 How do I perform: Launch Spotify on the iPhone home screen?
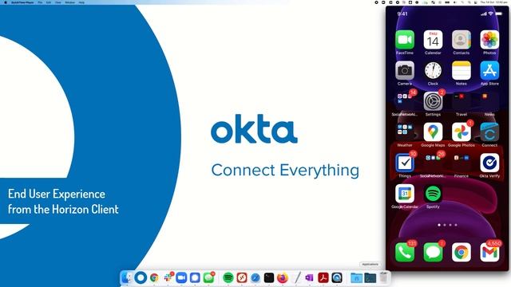click(433, 194)
